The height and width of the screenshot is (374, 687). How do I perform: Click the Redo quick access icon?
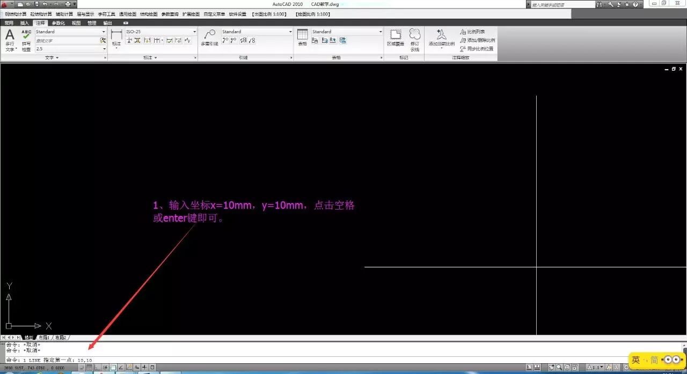pyautogui.click(x=56, y=4)
